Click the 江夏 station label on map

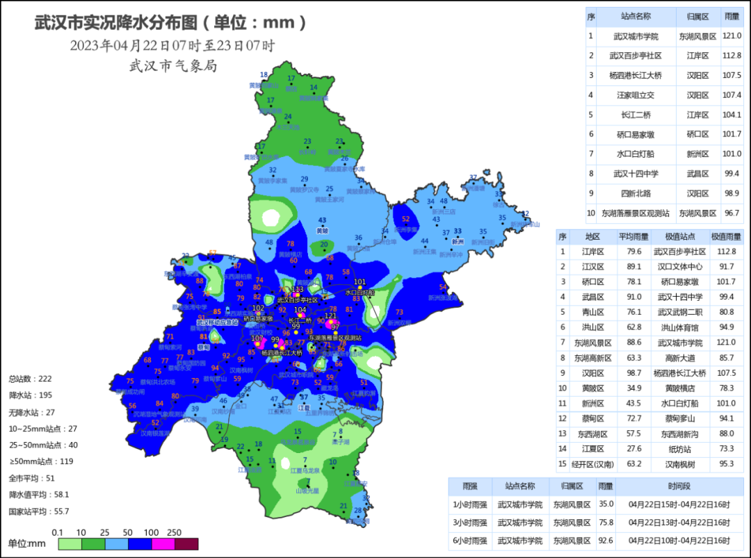pyautogui.click(x=303, y=407)
